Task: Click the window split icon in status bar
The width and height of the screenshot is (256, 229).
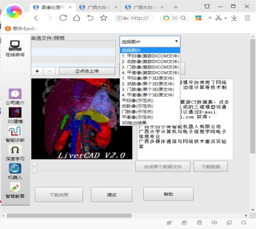Action: [x=229, y=222]
